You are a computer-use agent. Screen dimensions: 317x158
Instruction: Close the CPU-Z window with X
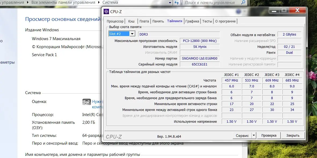[297, 10]
